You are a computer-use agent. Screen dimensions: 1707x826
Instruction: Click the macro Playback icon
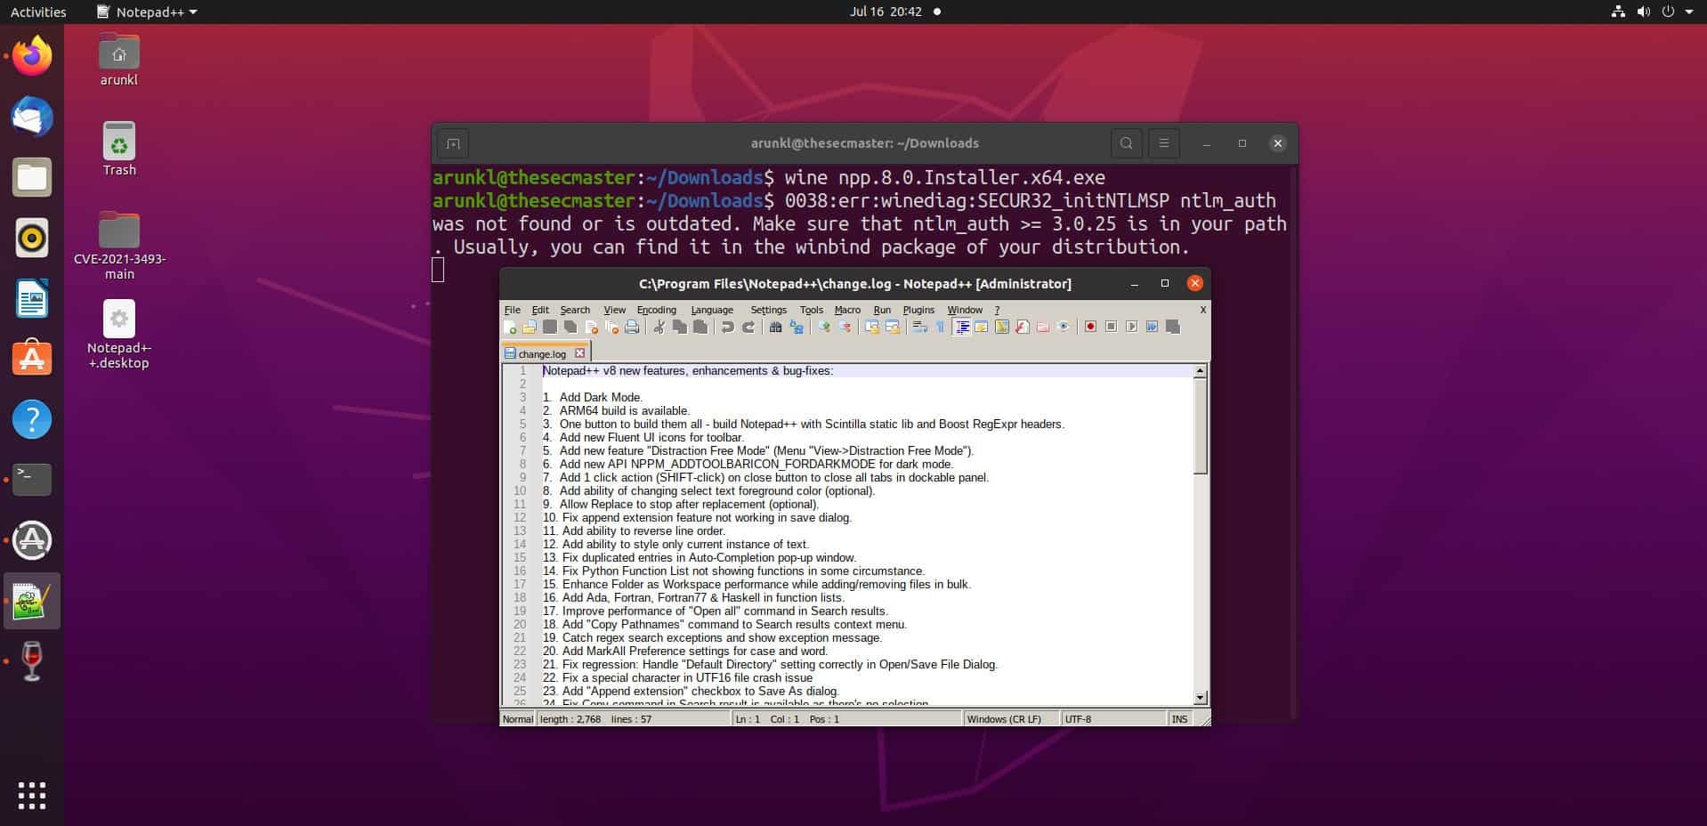[1131, 328]
